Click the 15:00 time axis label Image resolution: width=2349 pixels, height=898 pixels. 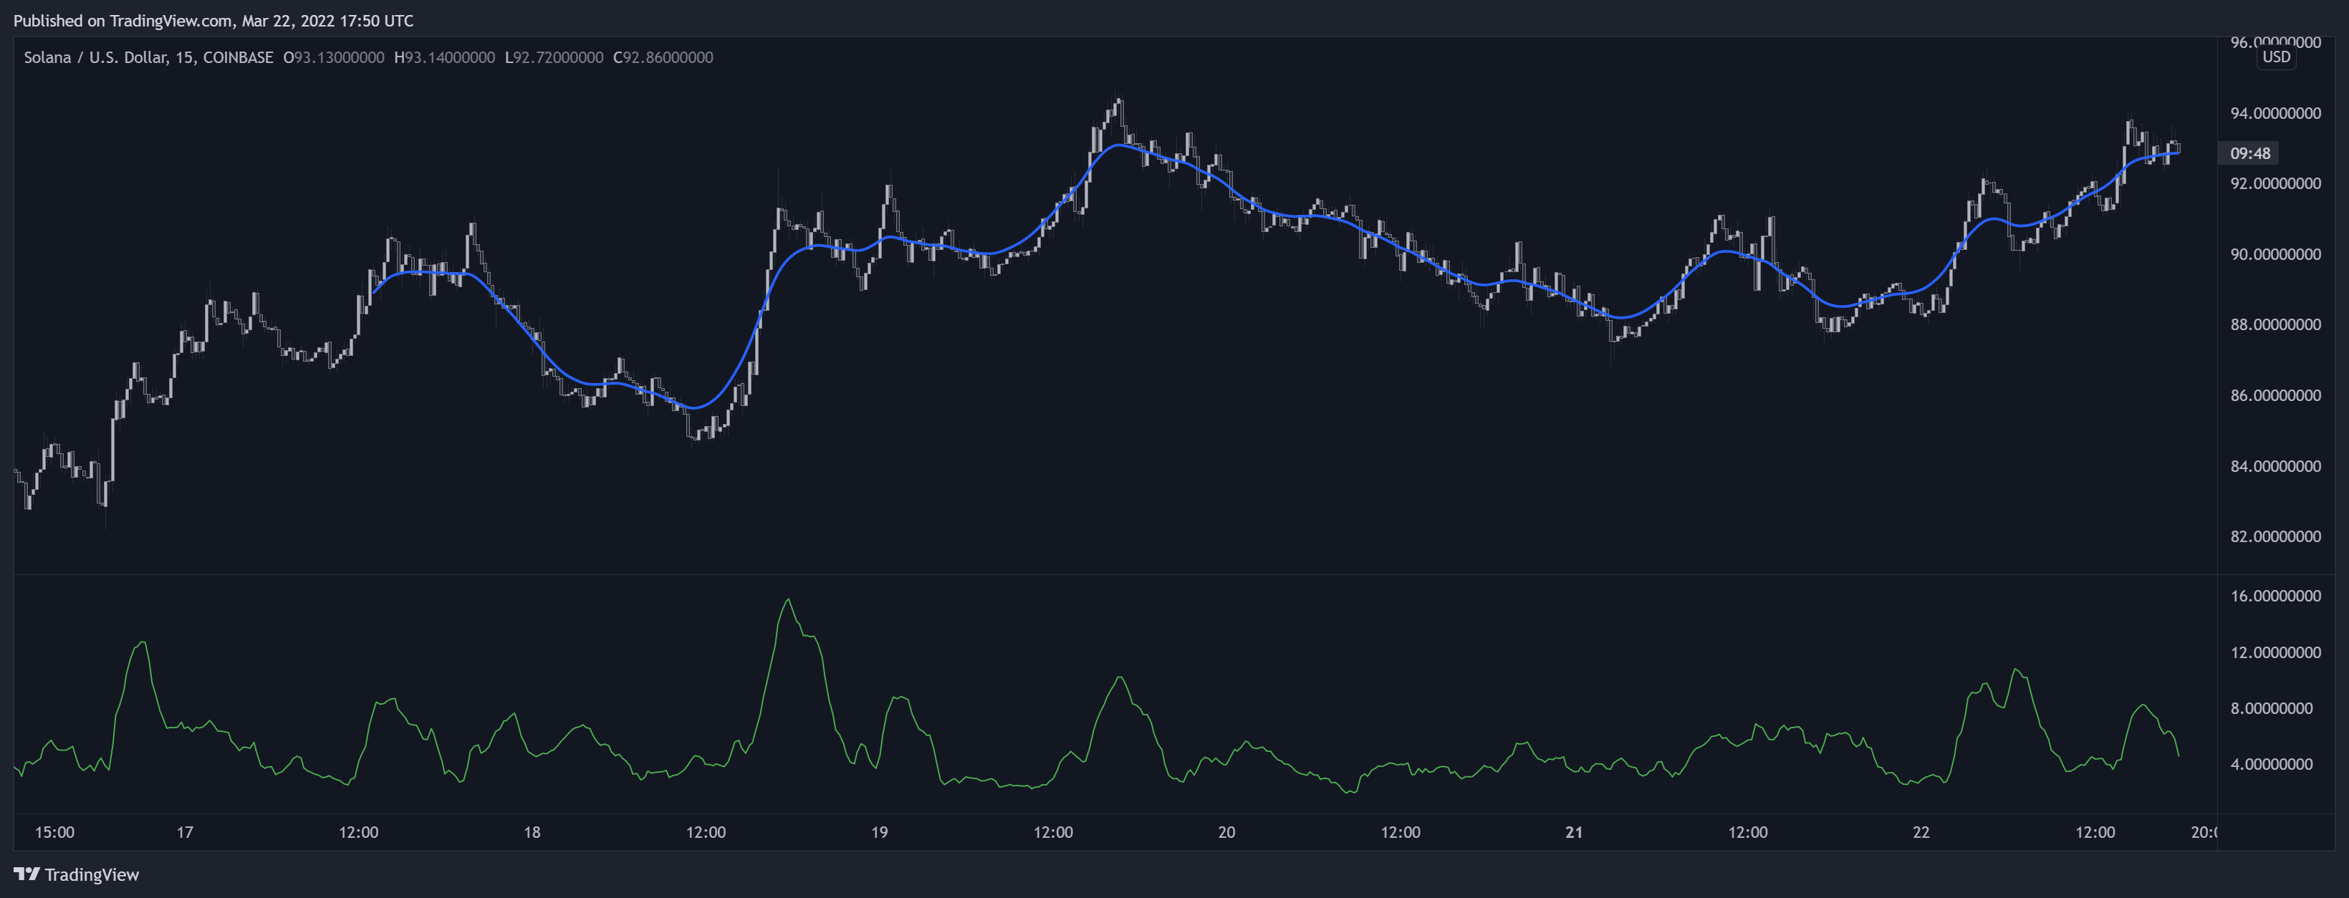point(54,832)
